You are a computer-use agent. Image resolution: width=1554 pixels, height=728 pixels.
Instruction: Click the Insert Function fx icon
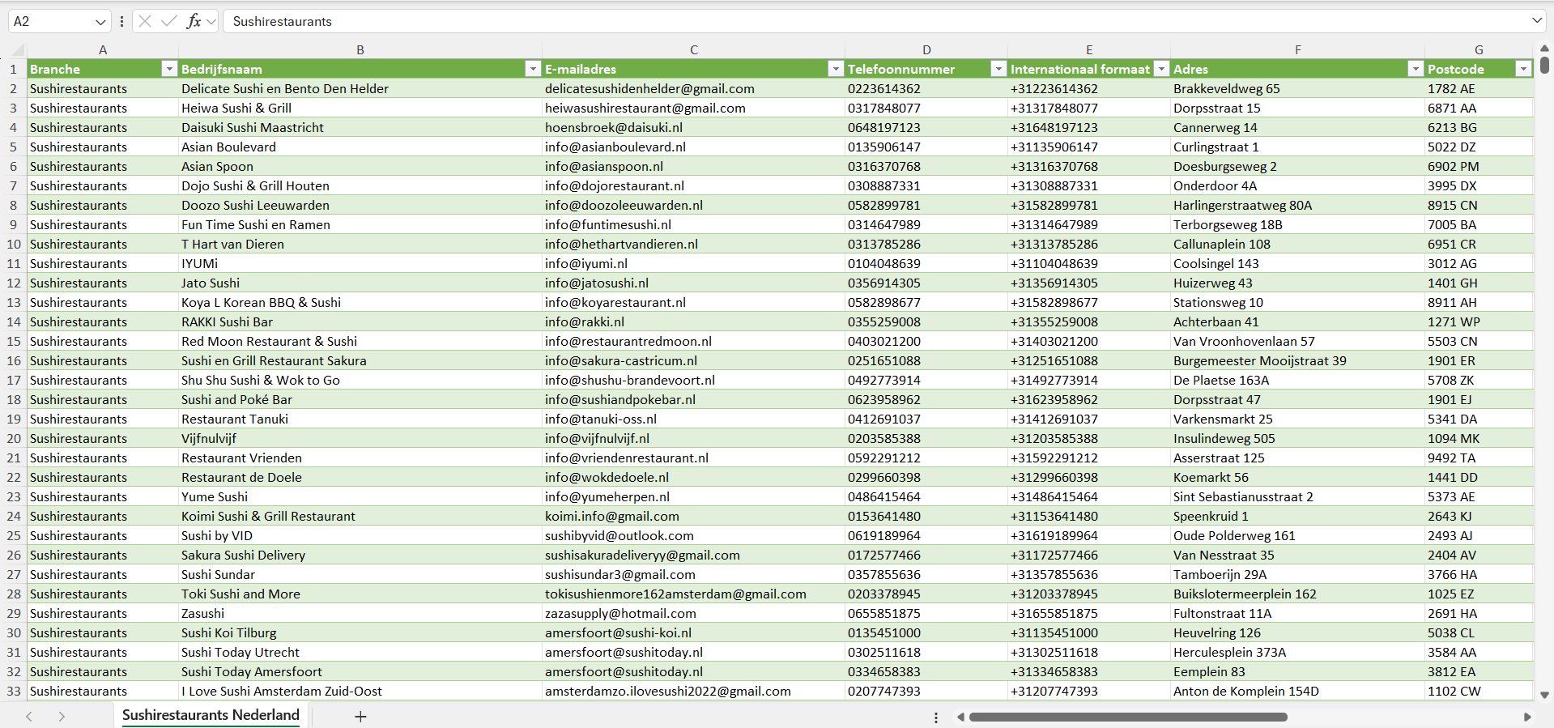point(194,21)
